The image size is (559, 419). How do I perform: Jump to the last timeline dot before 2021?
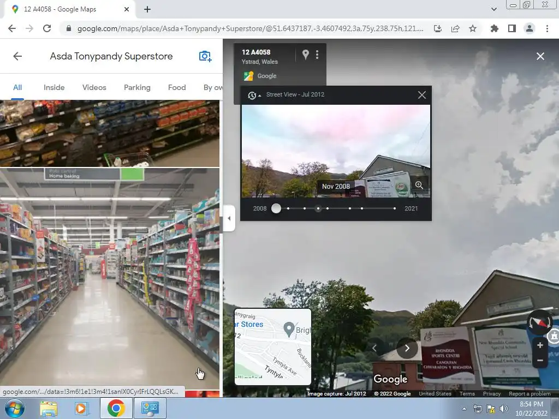[x=394, y=208]
